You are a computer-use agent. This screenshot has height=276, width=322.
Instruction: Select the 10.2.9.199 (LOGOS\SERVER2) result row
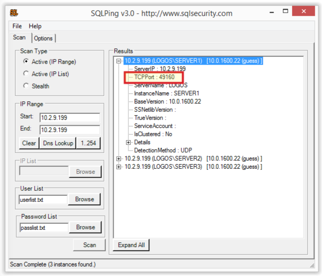[193, 158]
